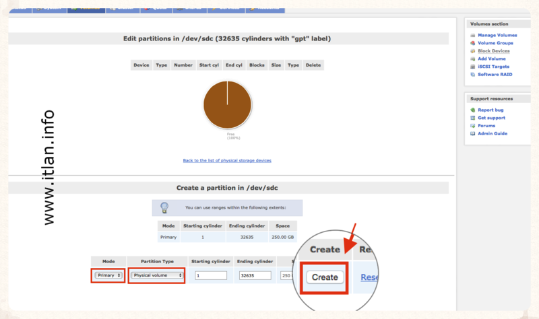Click the Manage Volumes icon in sidebar
Image resolution: width=539 pixels, height=319 pixels.
pyautogui.click(x=473, y=35)
